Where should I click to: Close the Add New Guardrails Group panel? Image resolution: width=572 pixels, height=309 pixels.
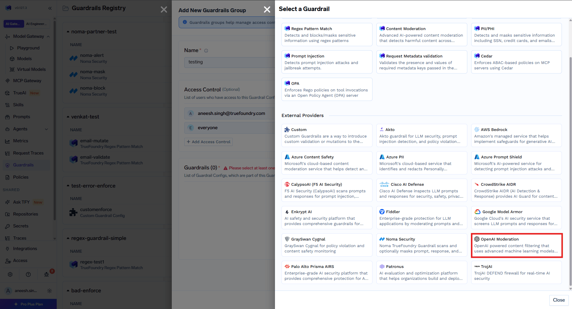pyautogui.click(x=267, y=10)
